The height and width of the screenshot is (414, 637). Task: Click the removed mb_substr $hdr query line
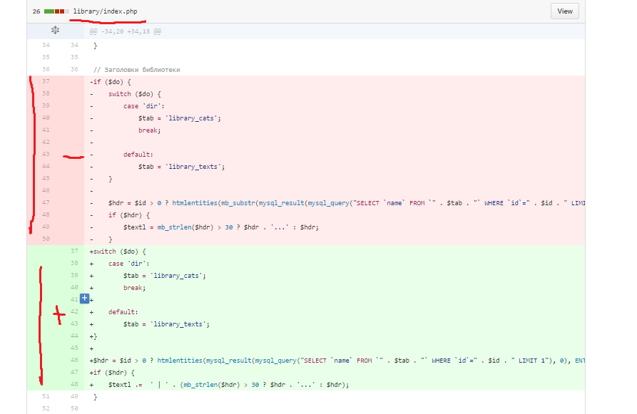342,203
